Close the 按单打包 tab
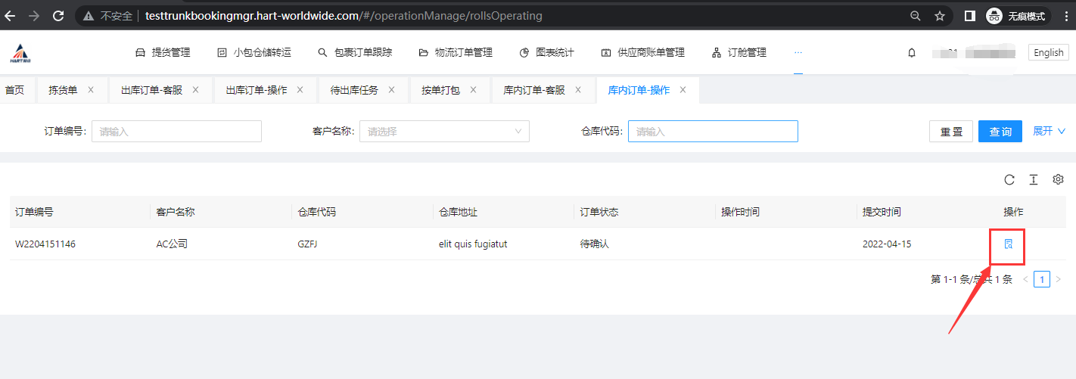1076x379 pixels. (x=474, y=90)
